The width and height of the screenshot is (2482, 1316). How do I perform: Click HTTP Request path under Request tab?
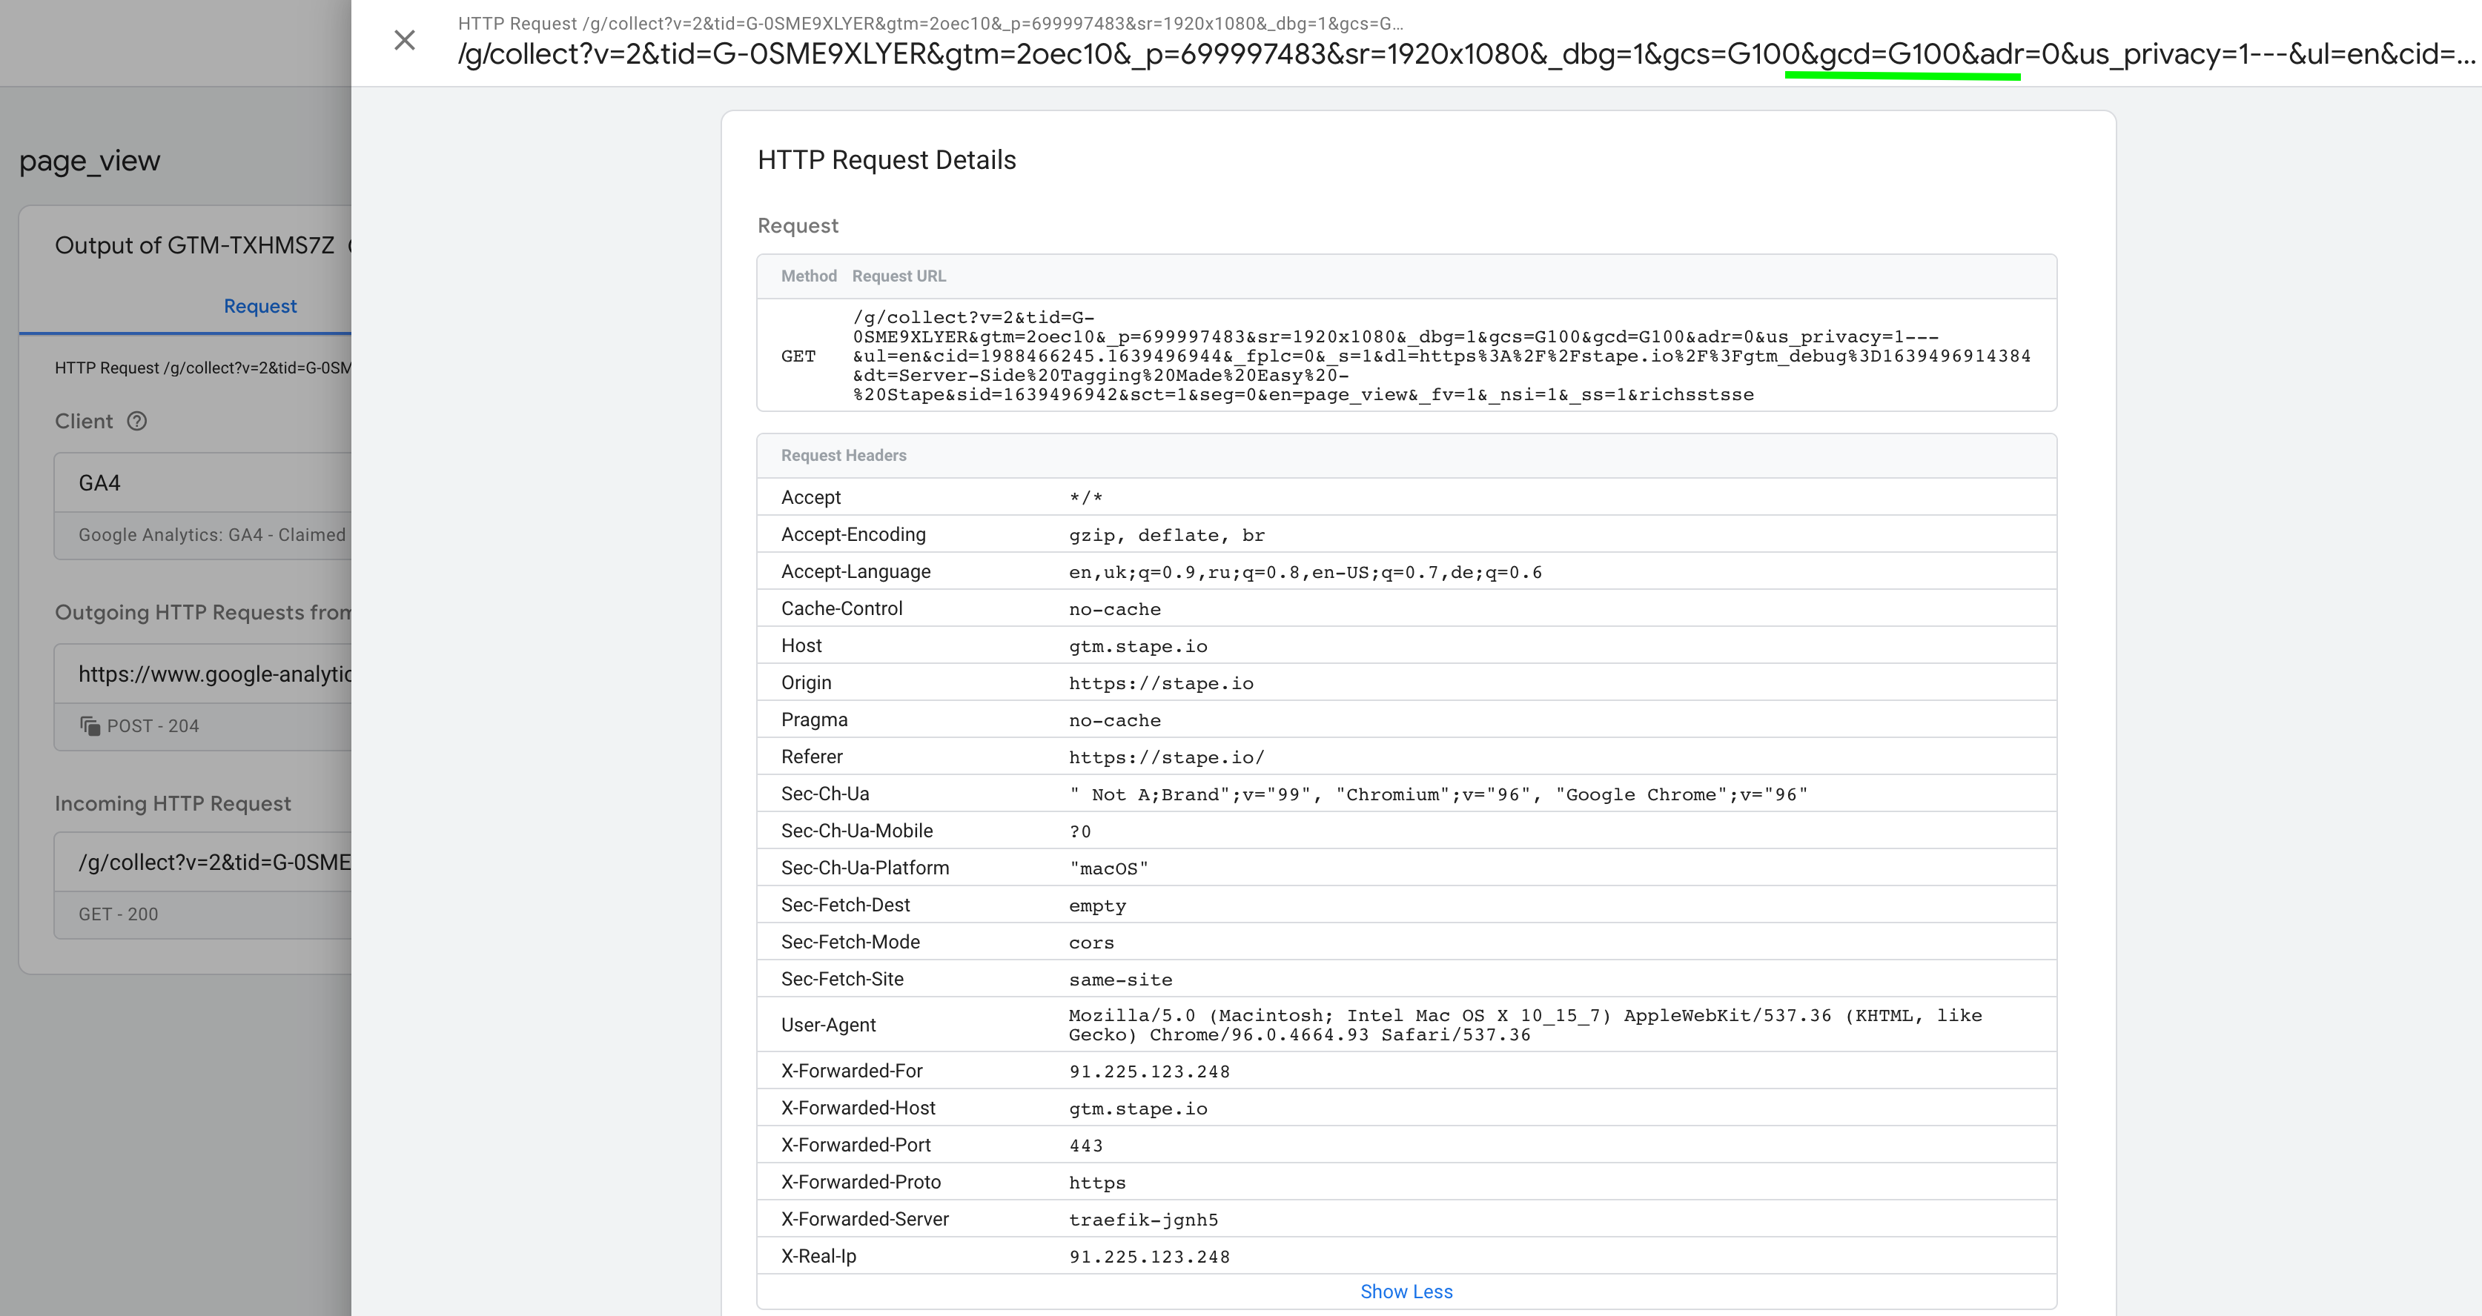click(x=203, y=367)
